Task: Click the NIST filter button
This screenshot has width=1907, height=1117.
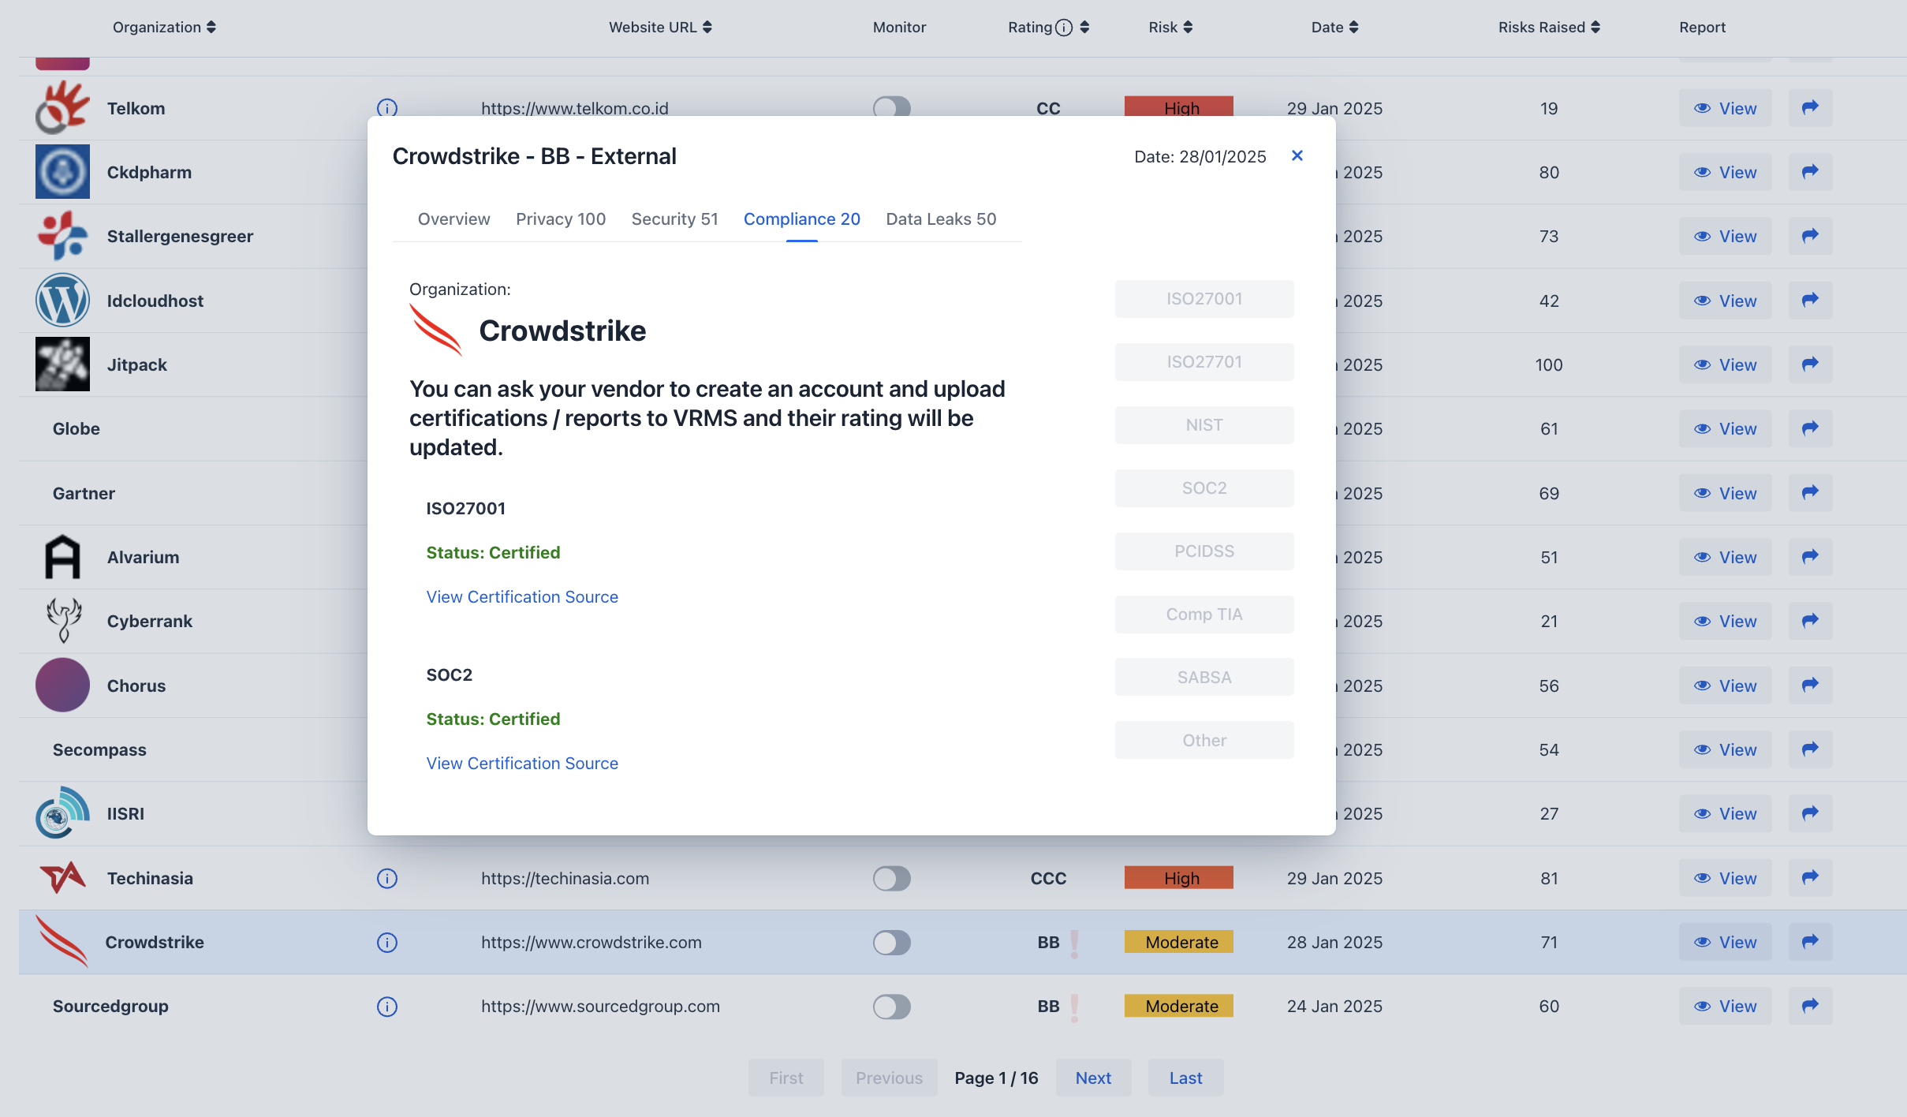Action: [x=1204, y=425]
